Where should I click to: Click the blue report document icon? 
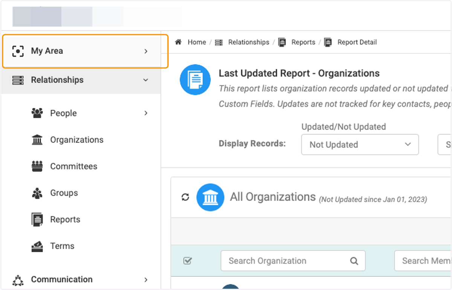pos(195,80)
